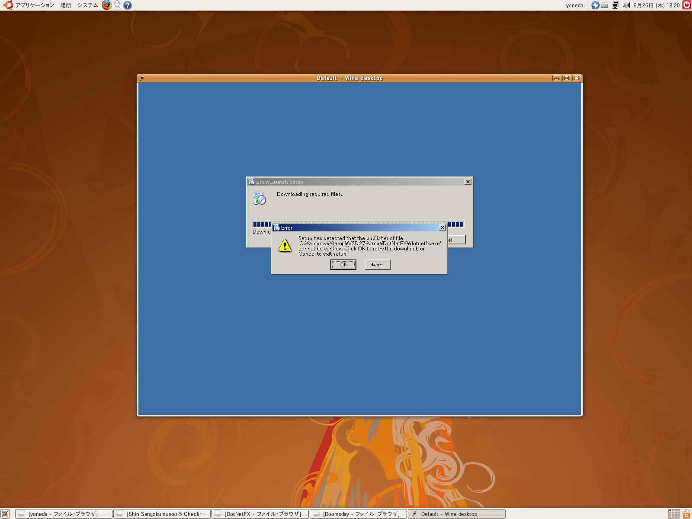Viewport: 692px width, 519px height.
Task: Open the help icon in top panel
Action: (x=128, y=5)
